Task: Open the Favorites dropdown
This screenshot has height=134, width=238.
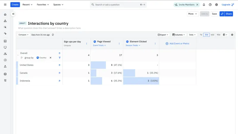Action: [43, 4]
